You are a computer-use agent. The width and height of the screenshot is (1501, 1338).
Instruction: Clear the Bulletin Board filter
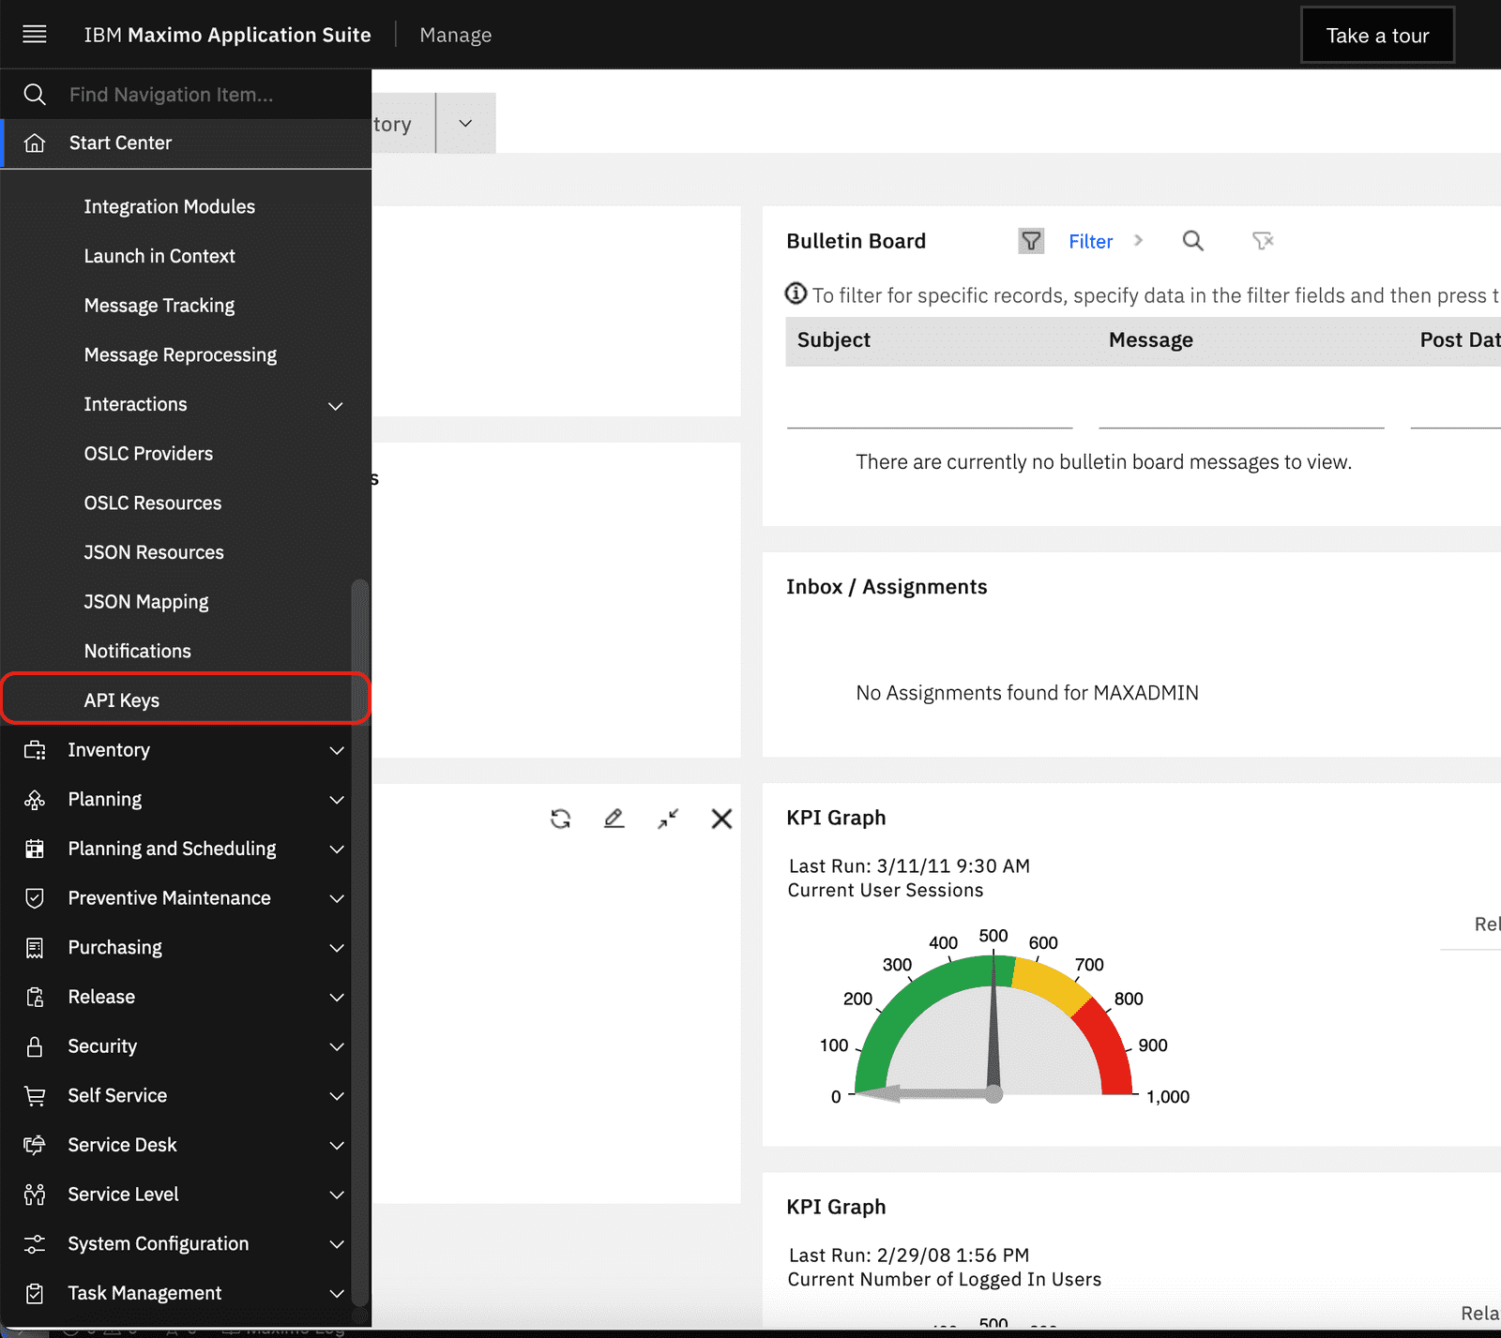1262,241
